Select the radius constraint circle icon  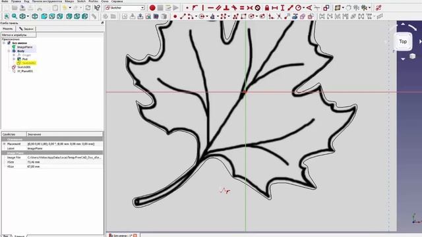pyautogui.click(x=298, y=8)
